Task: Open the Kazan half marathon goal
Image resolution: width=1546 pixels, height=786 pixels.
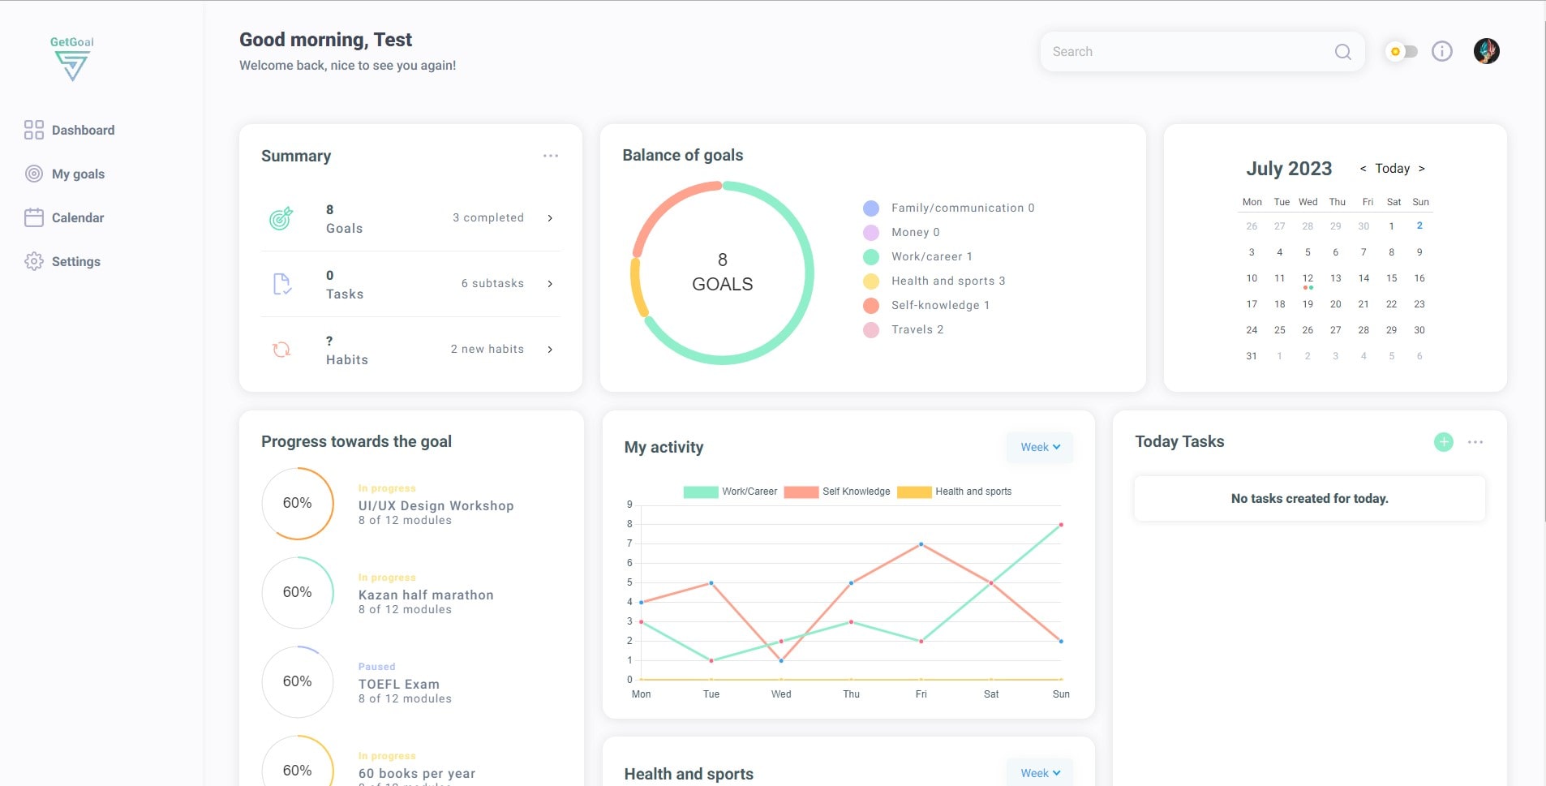Action: (x=426, y=595)
